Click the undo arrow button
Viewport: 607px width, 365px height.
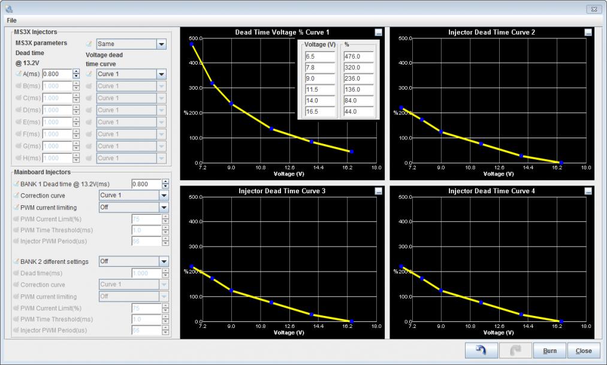[x=481, y=351]
